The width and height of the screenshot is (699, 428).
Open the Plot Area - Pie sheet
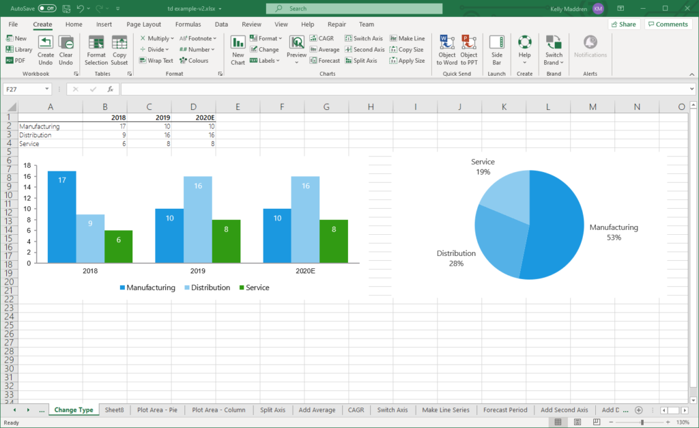(x=158, y=410)
